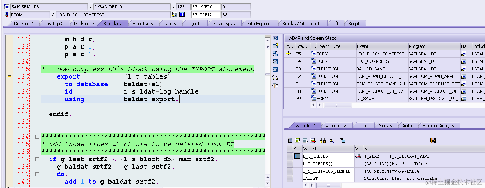Switch to the Desktop 1 tab

[24, 23]
